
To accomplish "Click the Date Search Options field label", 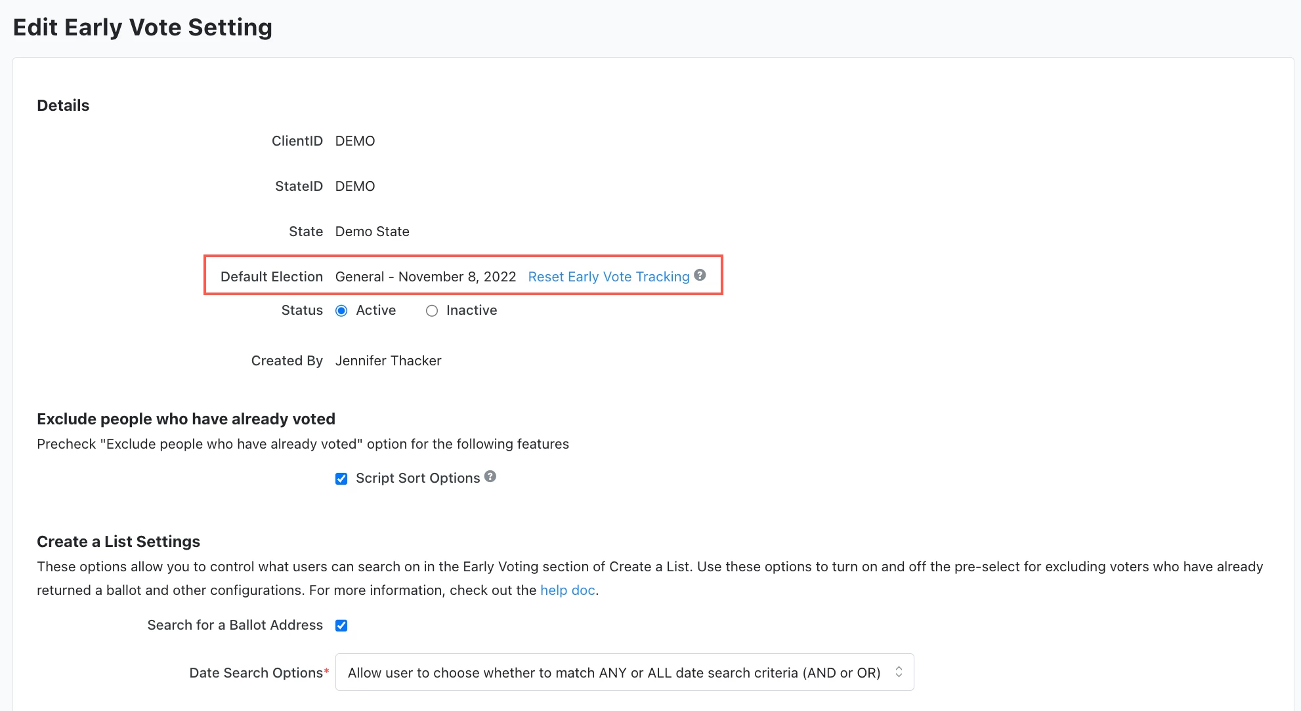I will (256, 673).
